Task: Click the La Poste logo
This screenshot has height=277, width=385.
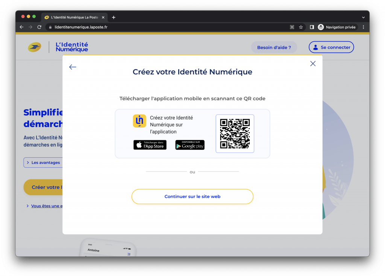Action: (34, 47)
